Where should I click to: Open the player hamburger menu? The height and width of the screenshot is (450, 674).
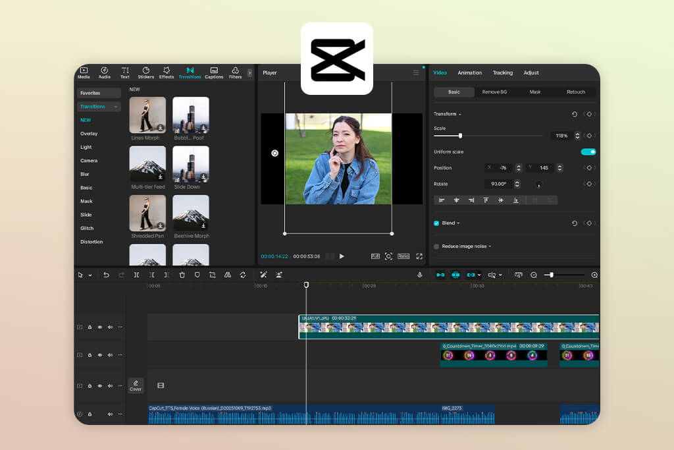416,72
